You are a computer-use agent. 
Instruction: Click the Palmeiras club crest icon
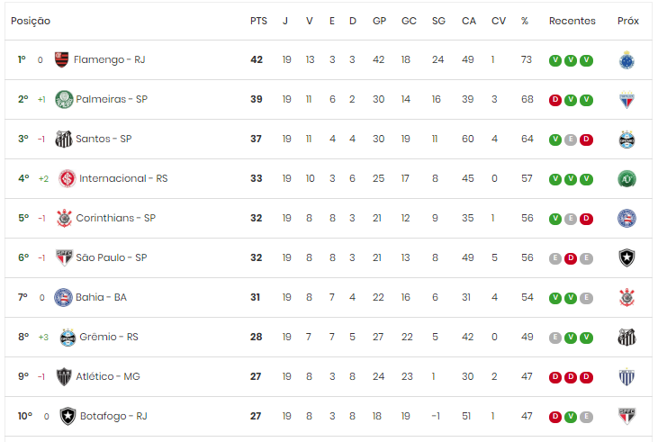coord(64,100)
